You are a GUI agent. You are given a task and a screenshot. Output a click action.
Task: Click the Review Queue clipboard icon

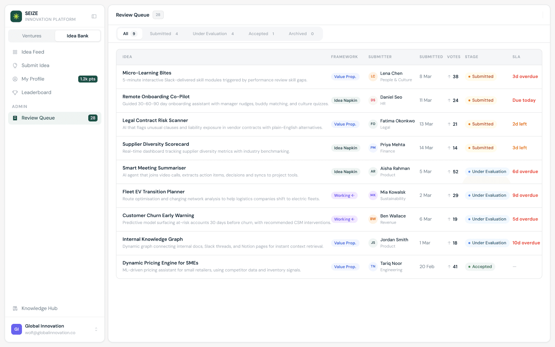(x=15, y=118)
